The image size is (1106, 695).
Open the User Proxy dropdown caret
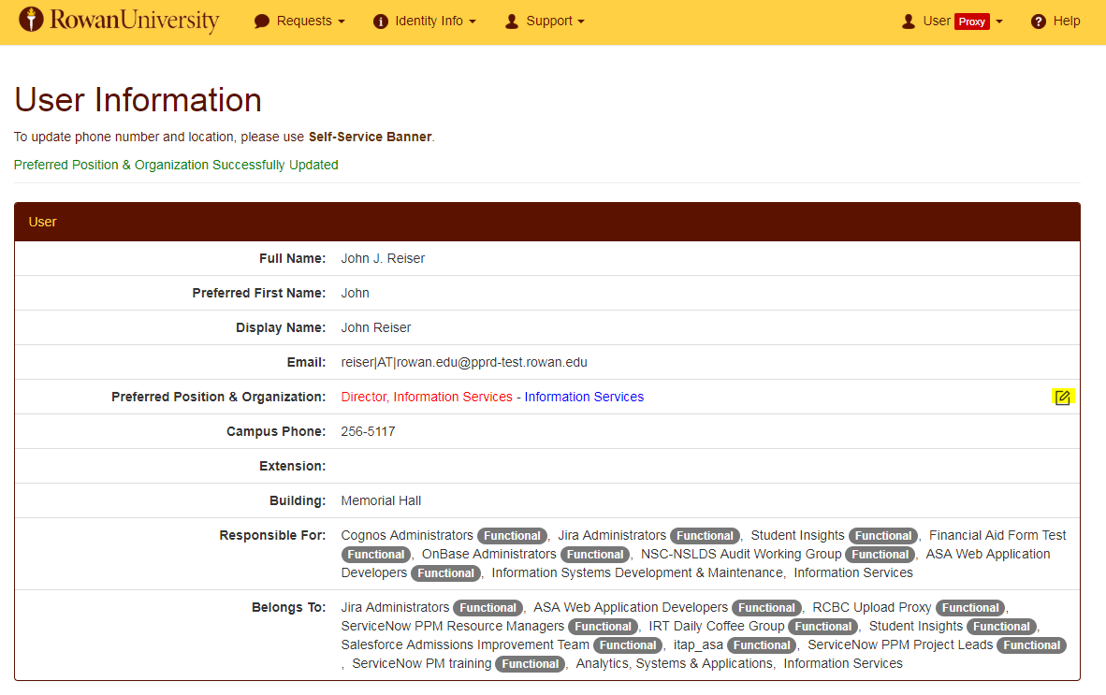[x=998, y=22]
